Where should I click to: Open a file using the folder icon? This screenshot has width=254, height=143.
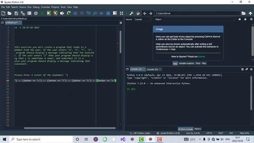tap(10, 13)
